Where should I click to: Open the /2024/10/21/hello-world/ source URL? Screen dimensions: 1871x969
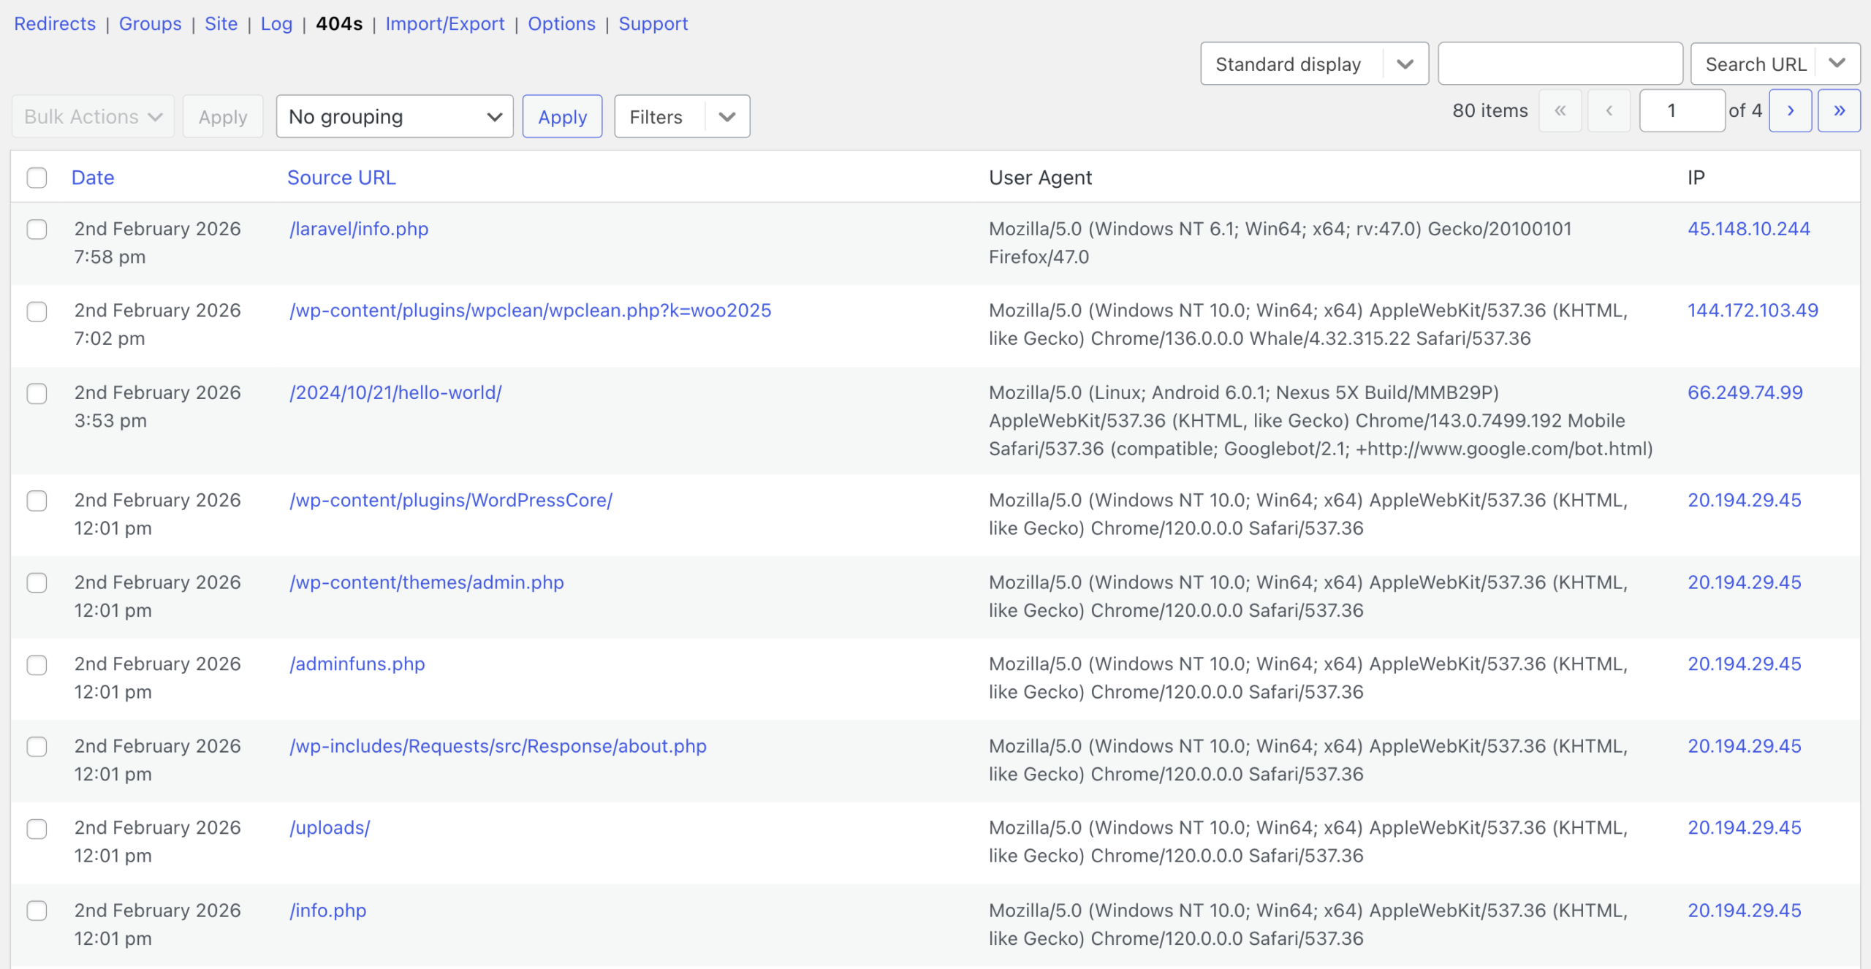pos(395,392)
